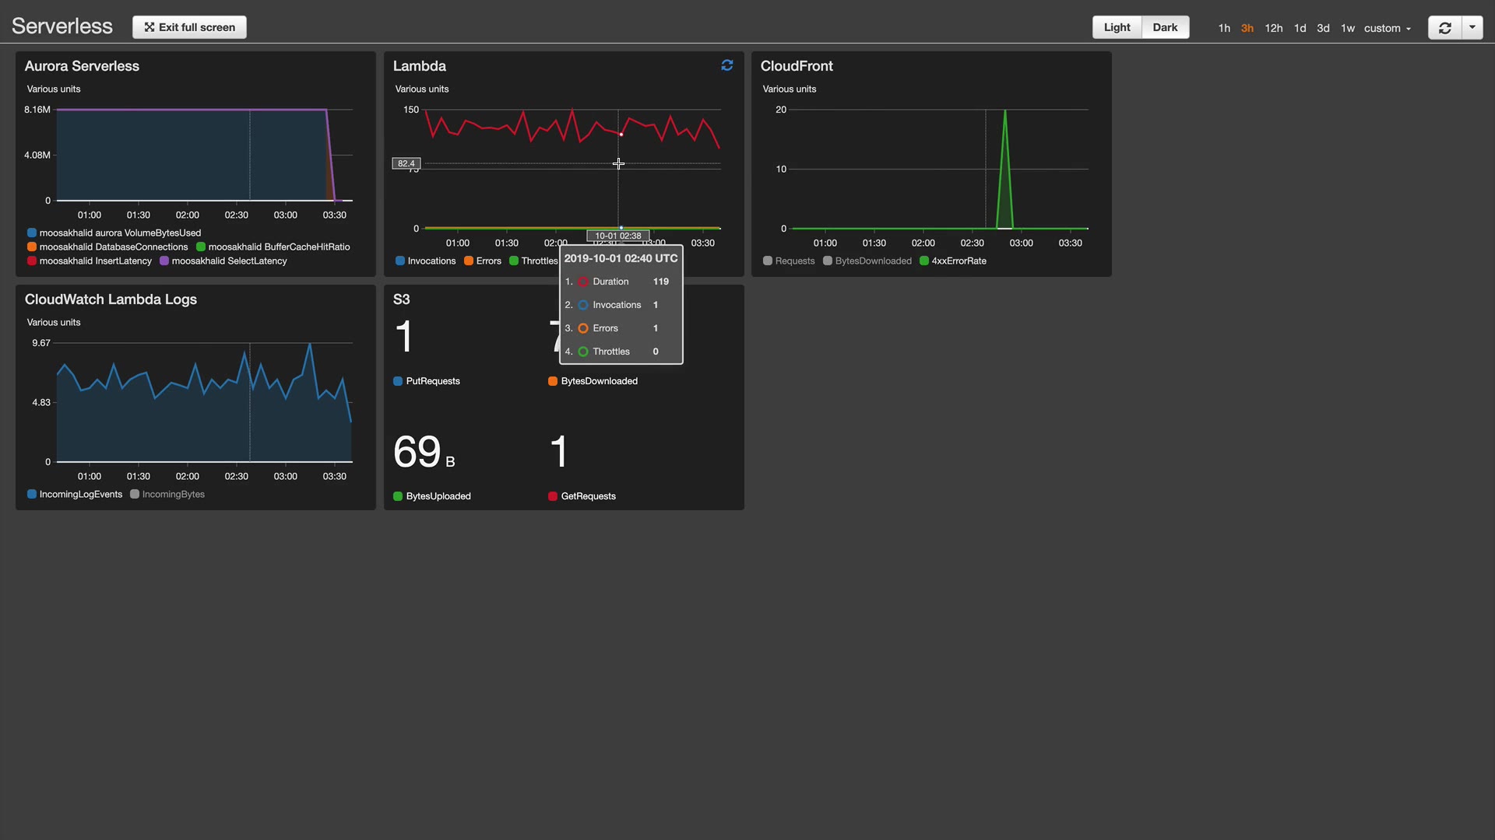
Task: Click the Lambda widget refresh icon
Action: 726,65
